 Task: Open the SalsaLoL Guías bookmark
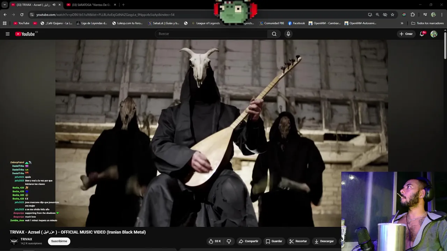[x=164, y=23]
